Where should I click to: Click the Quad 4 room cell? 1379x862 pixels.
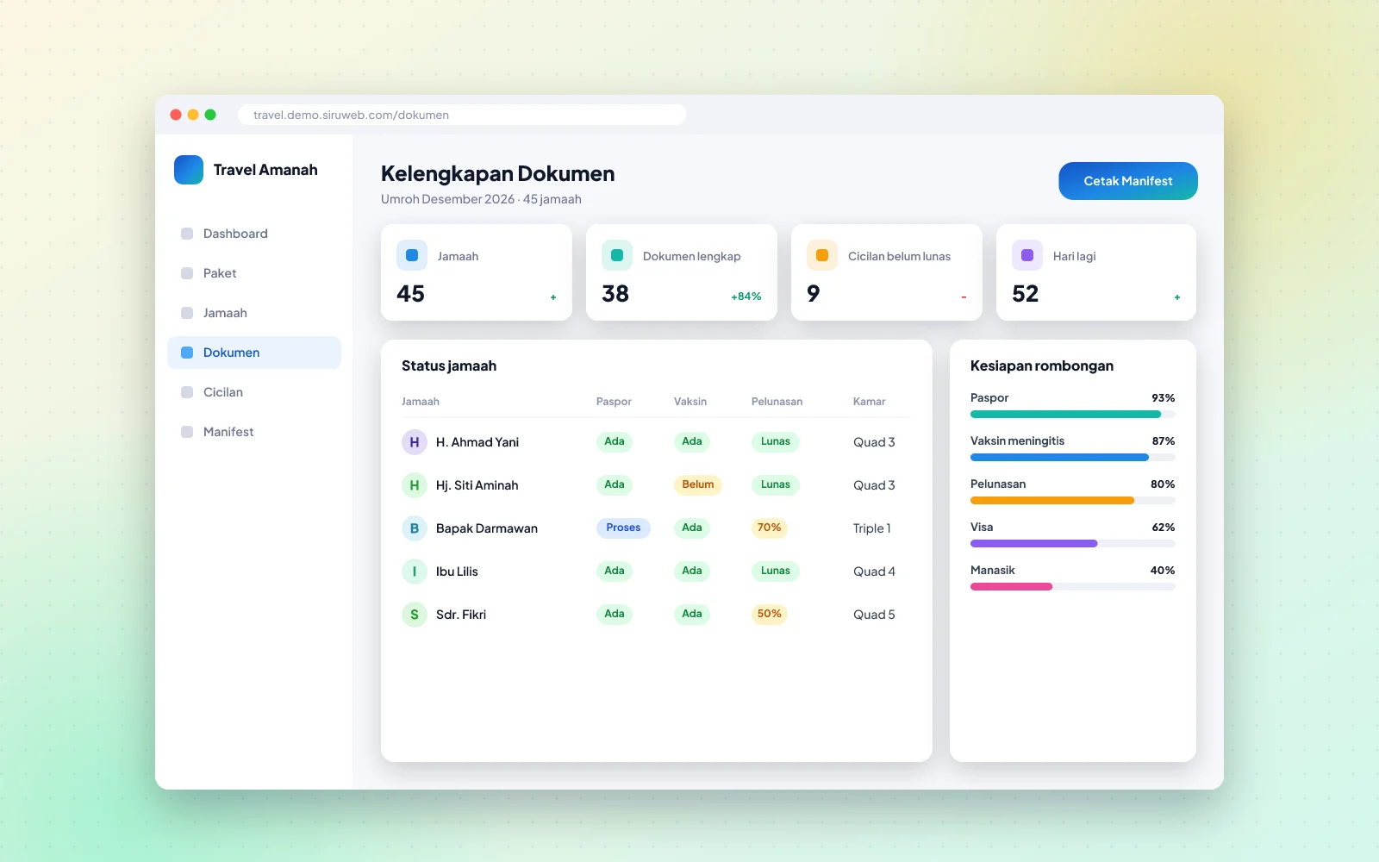[874, 572]
